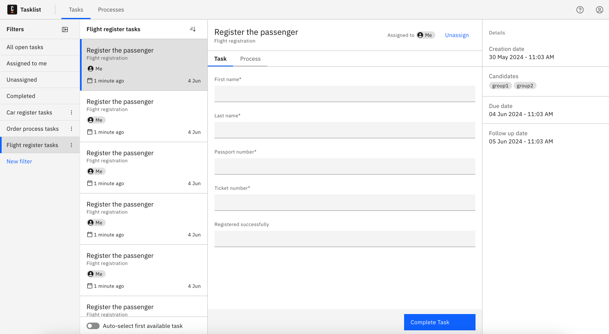
Task: Select the Assigned to me filter
Action: 26,63
